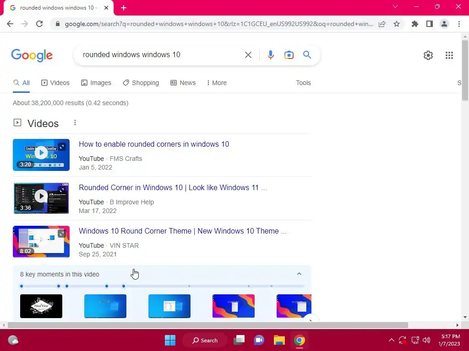Bookmark this page with the star
Viewport: 469px width, 351px height.
397,24
